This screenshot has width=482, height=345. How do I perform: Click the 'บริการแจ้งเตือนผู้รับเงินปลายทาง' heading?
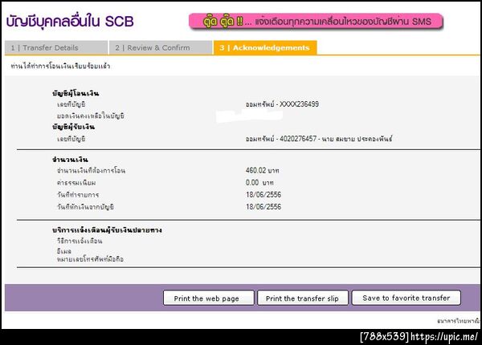(107, 230)
